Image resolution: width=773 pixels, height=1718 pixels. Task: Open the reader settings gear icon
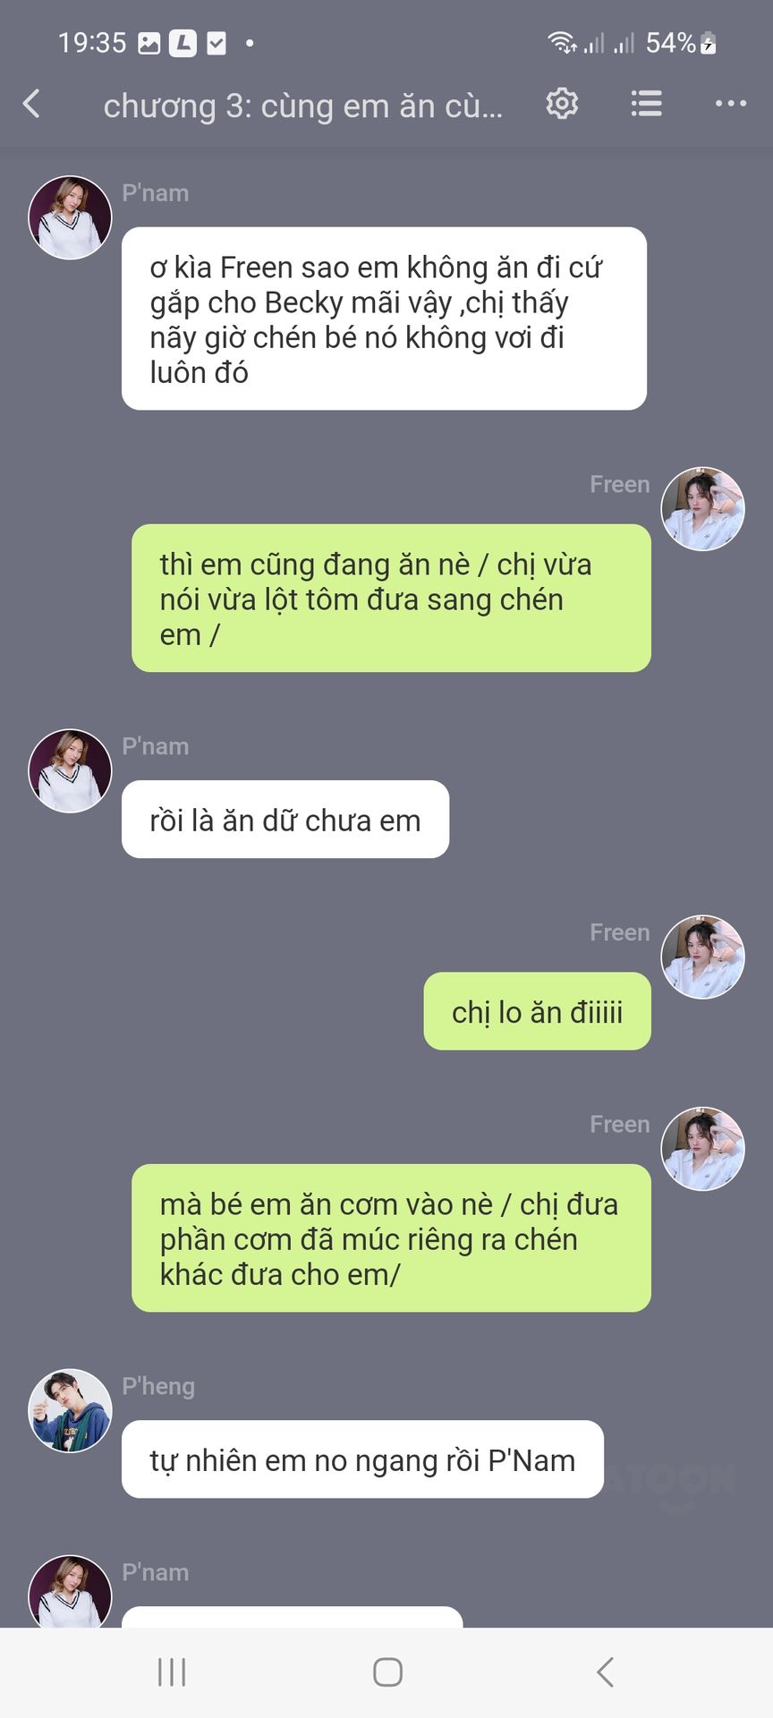click(x=562, y=104)
